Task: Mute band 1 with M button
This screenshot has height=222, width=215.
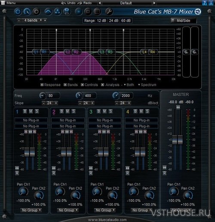Action: click(x=31, y=111)
